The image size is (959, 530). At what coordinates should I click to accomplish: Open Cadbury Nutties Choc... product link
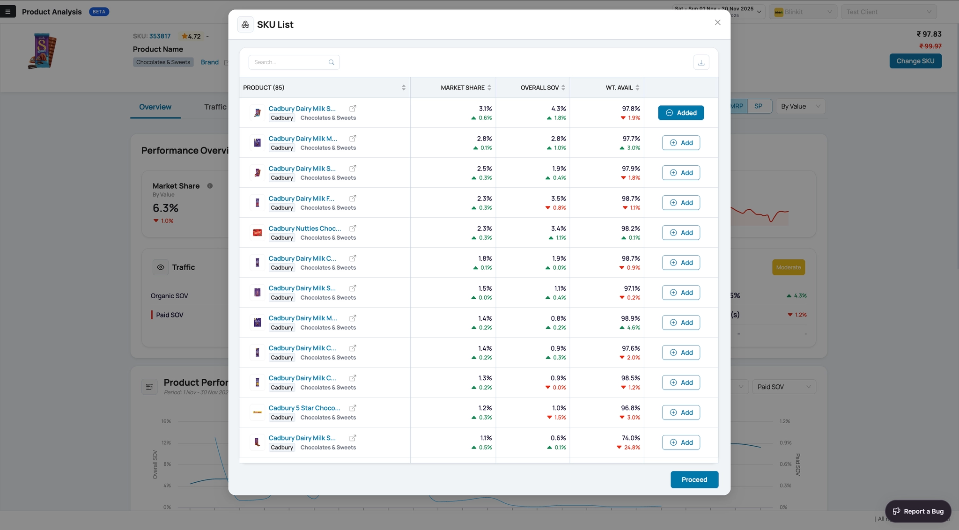tap(305, 228)
